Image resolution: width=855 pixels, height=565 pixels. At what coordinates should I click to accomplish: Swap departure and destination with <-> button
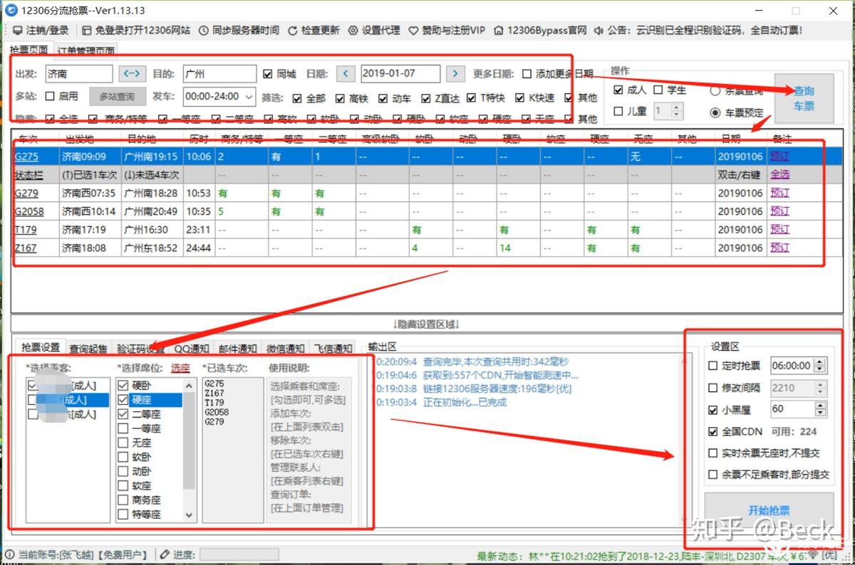[x=132, y=73]
